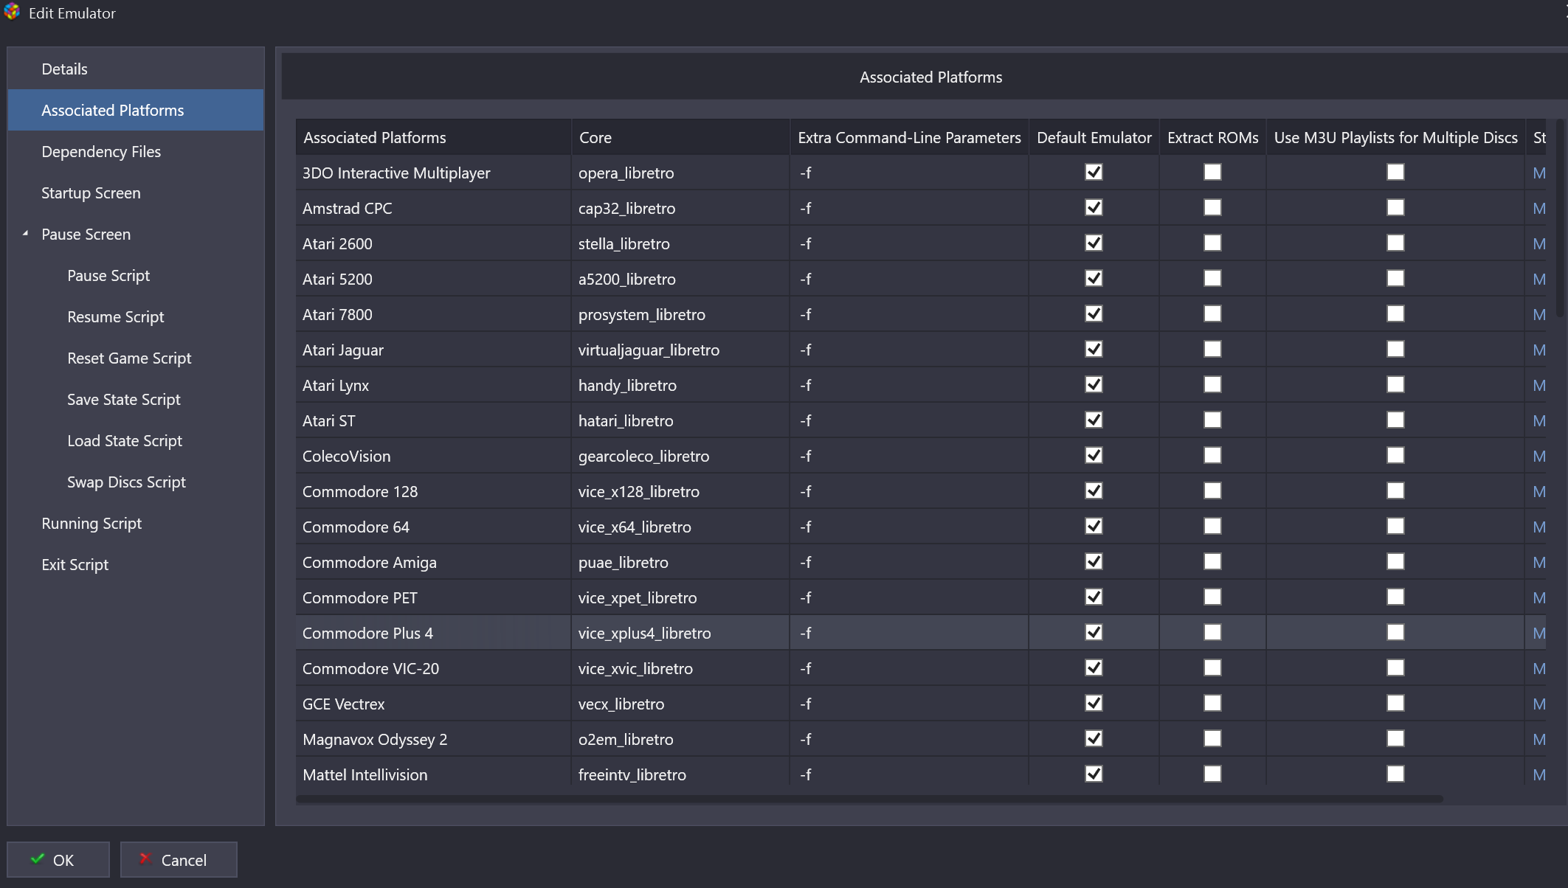The image size is (1568, 888).
Task: Enable M3U Playlists for ColecoVision
Action: (1395, 455)
